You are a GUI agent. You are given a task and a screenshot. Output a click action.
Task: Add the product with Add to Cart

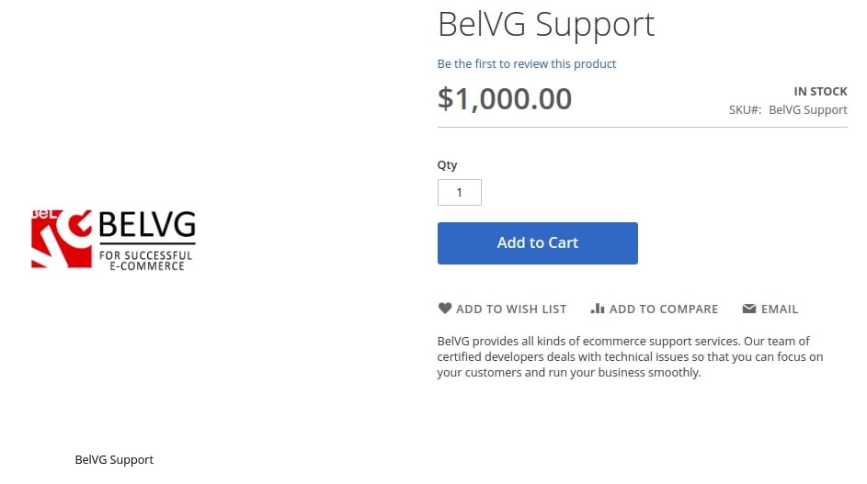tap(538, 243)
